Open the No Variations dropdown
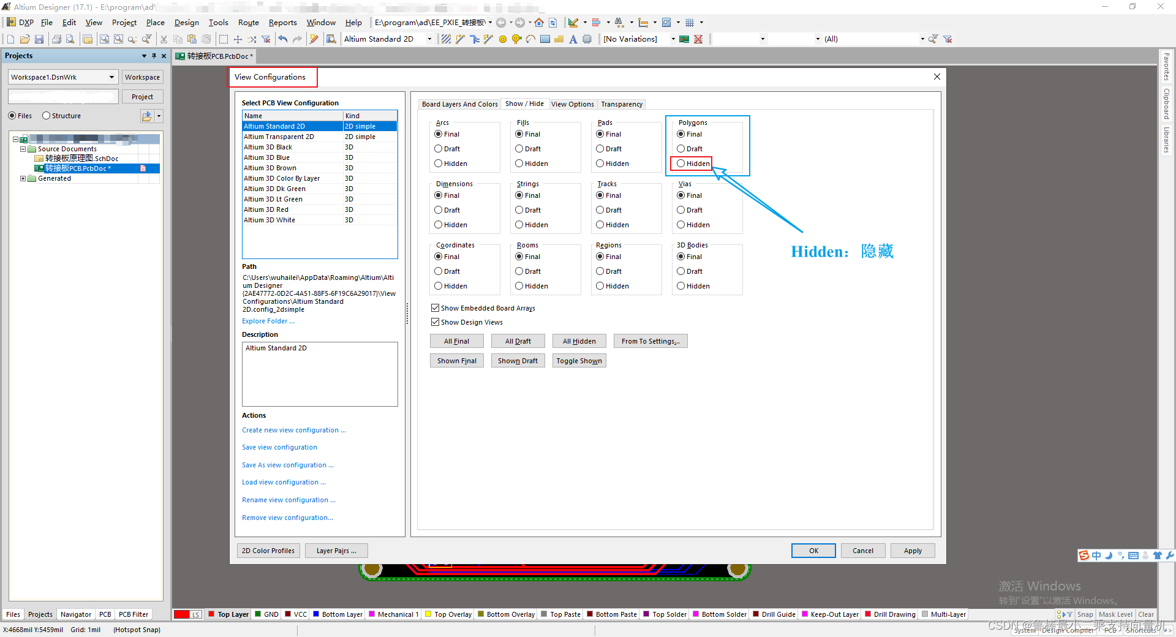Image resolution: width=1176 pixels, height=637 pixels. (673, 39)
